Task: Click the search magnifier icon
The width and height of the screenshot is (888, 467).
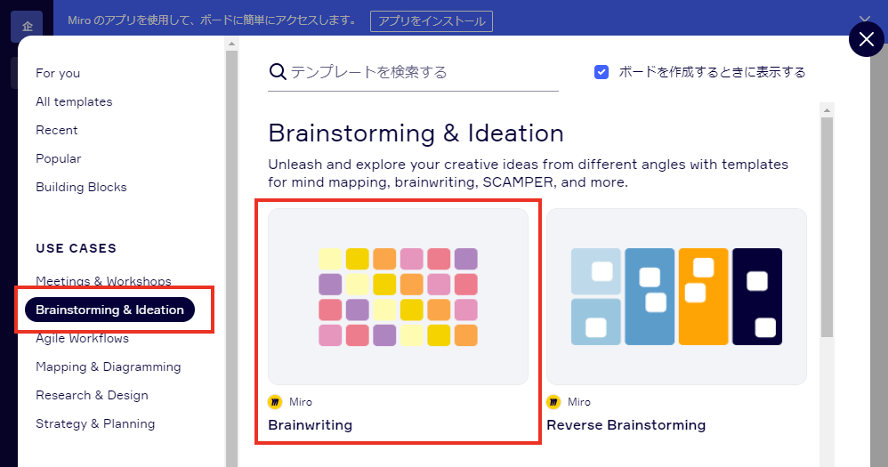Action: click(277, 72)
